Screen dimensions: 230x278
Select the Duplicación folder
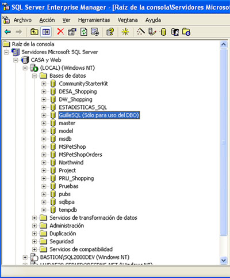tap(63, 234)
